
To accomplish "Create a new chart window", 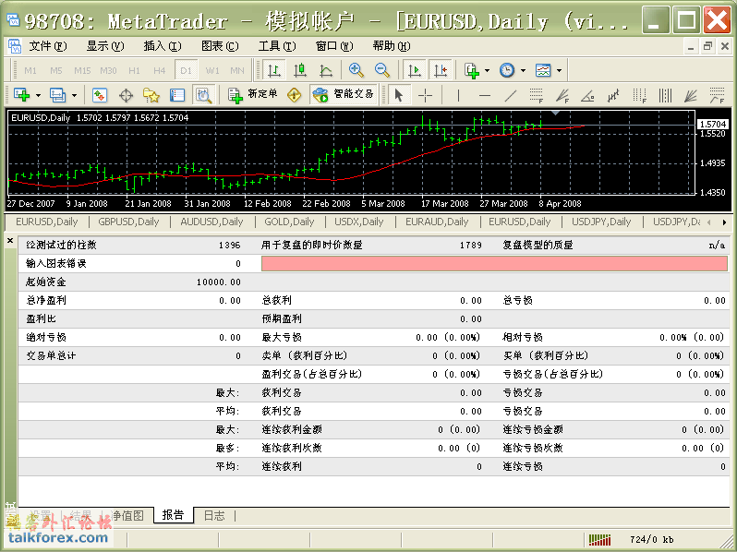I will [22, 95].
